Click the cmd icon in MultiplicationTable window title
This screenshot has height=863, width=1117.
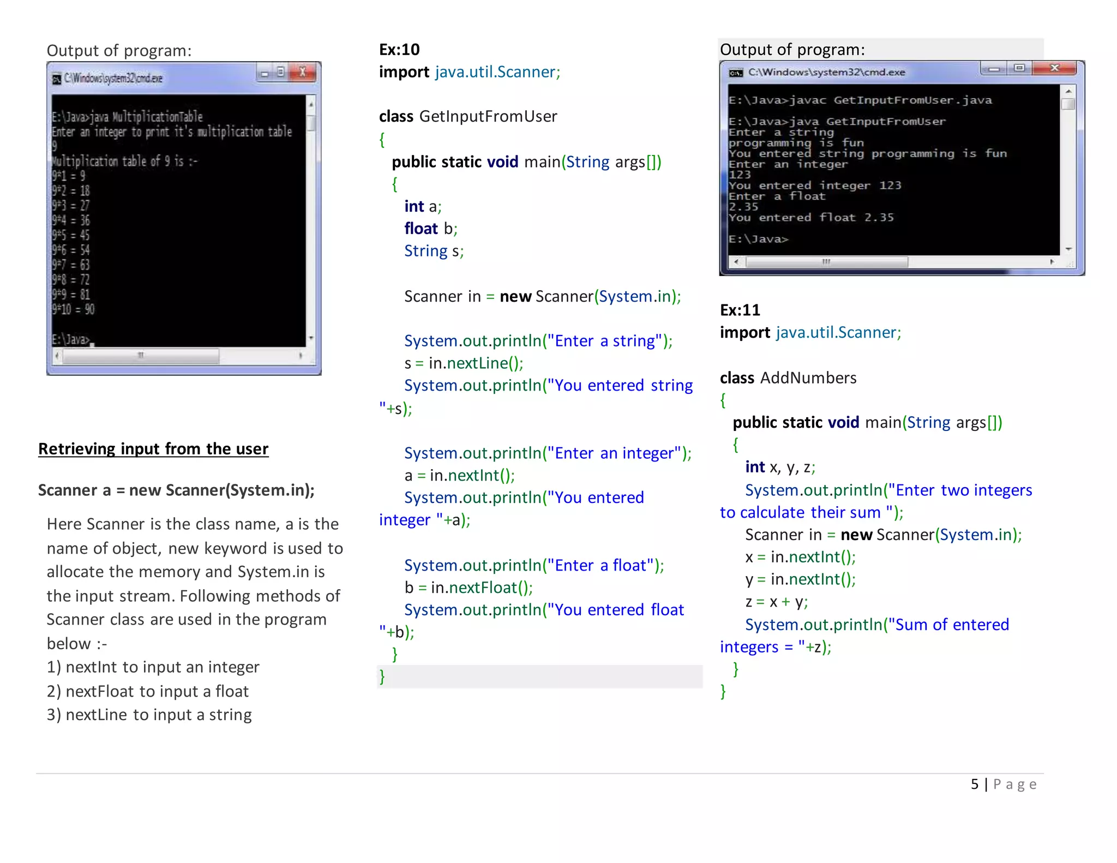point(56,79)
